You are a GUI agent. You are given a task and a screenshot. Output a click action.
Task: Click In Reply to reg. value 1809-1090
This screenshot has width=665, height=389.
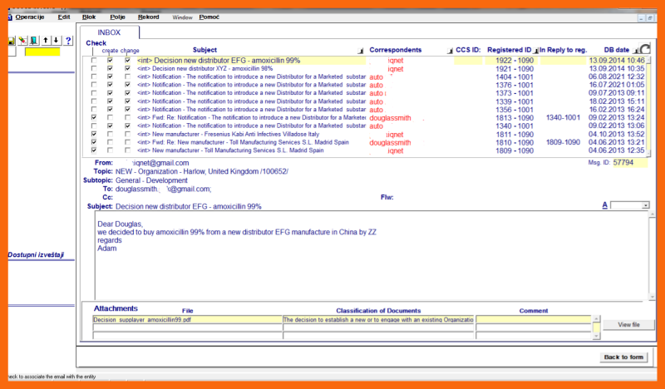[x=563, y=142]
